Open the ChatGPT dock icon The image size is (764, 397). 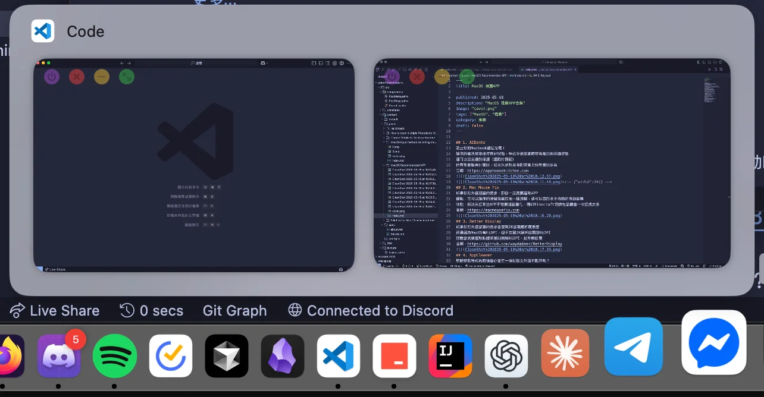506,355
